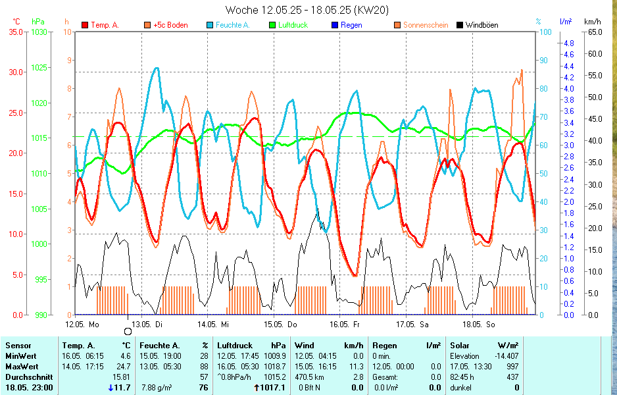Click the '18.05. 23:00' timestamp

(29, 388)
